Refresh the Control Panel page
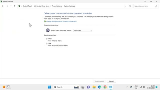Image resolution: width=160 pixels, height=90 pixels. tap(130, 6)
